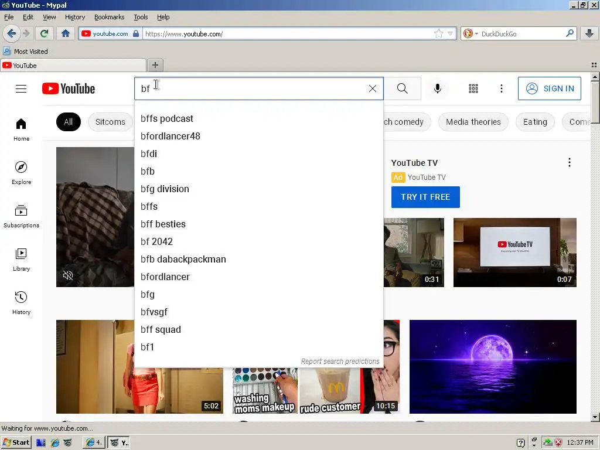Open a new tab with the plus button
Viewport: 600px width, 450px height.
(155, 65)
